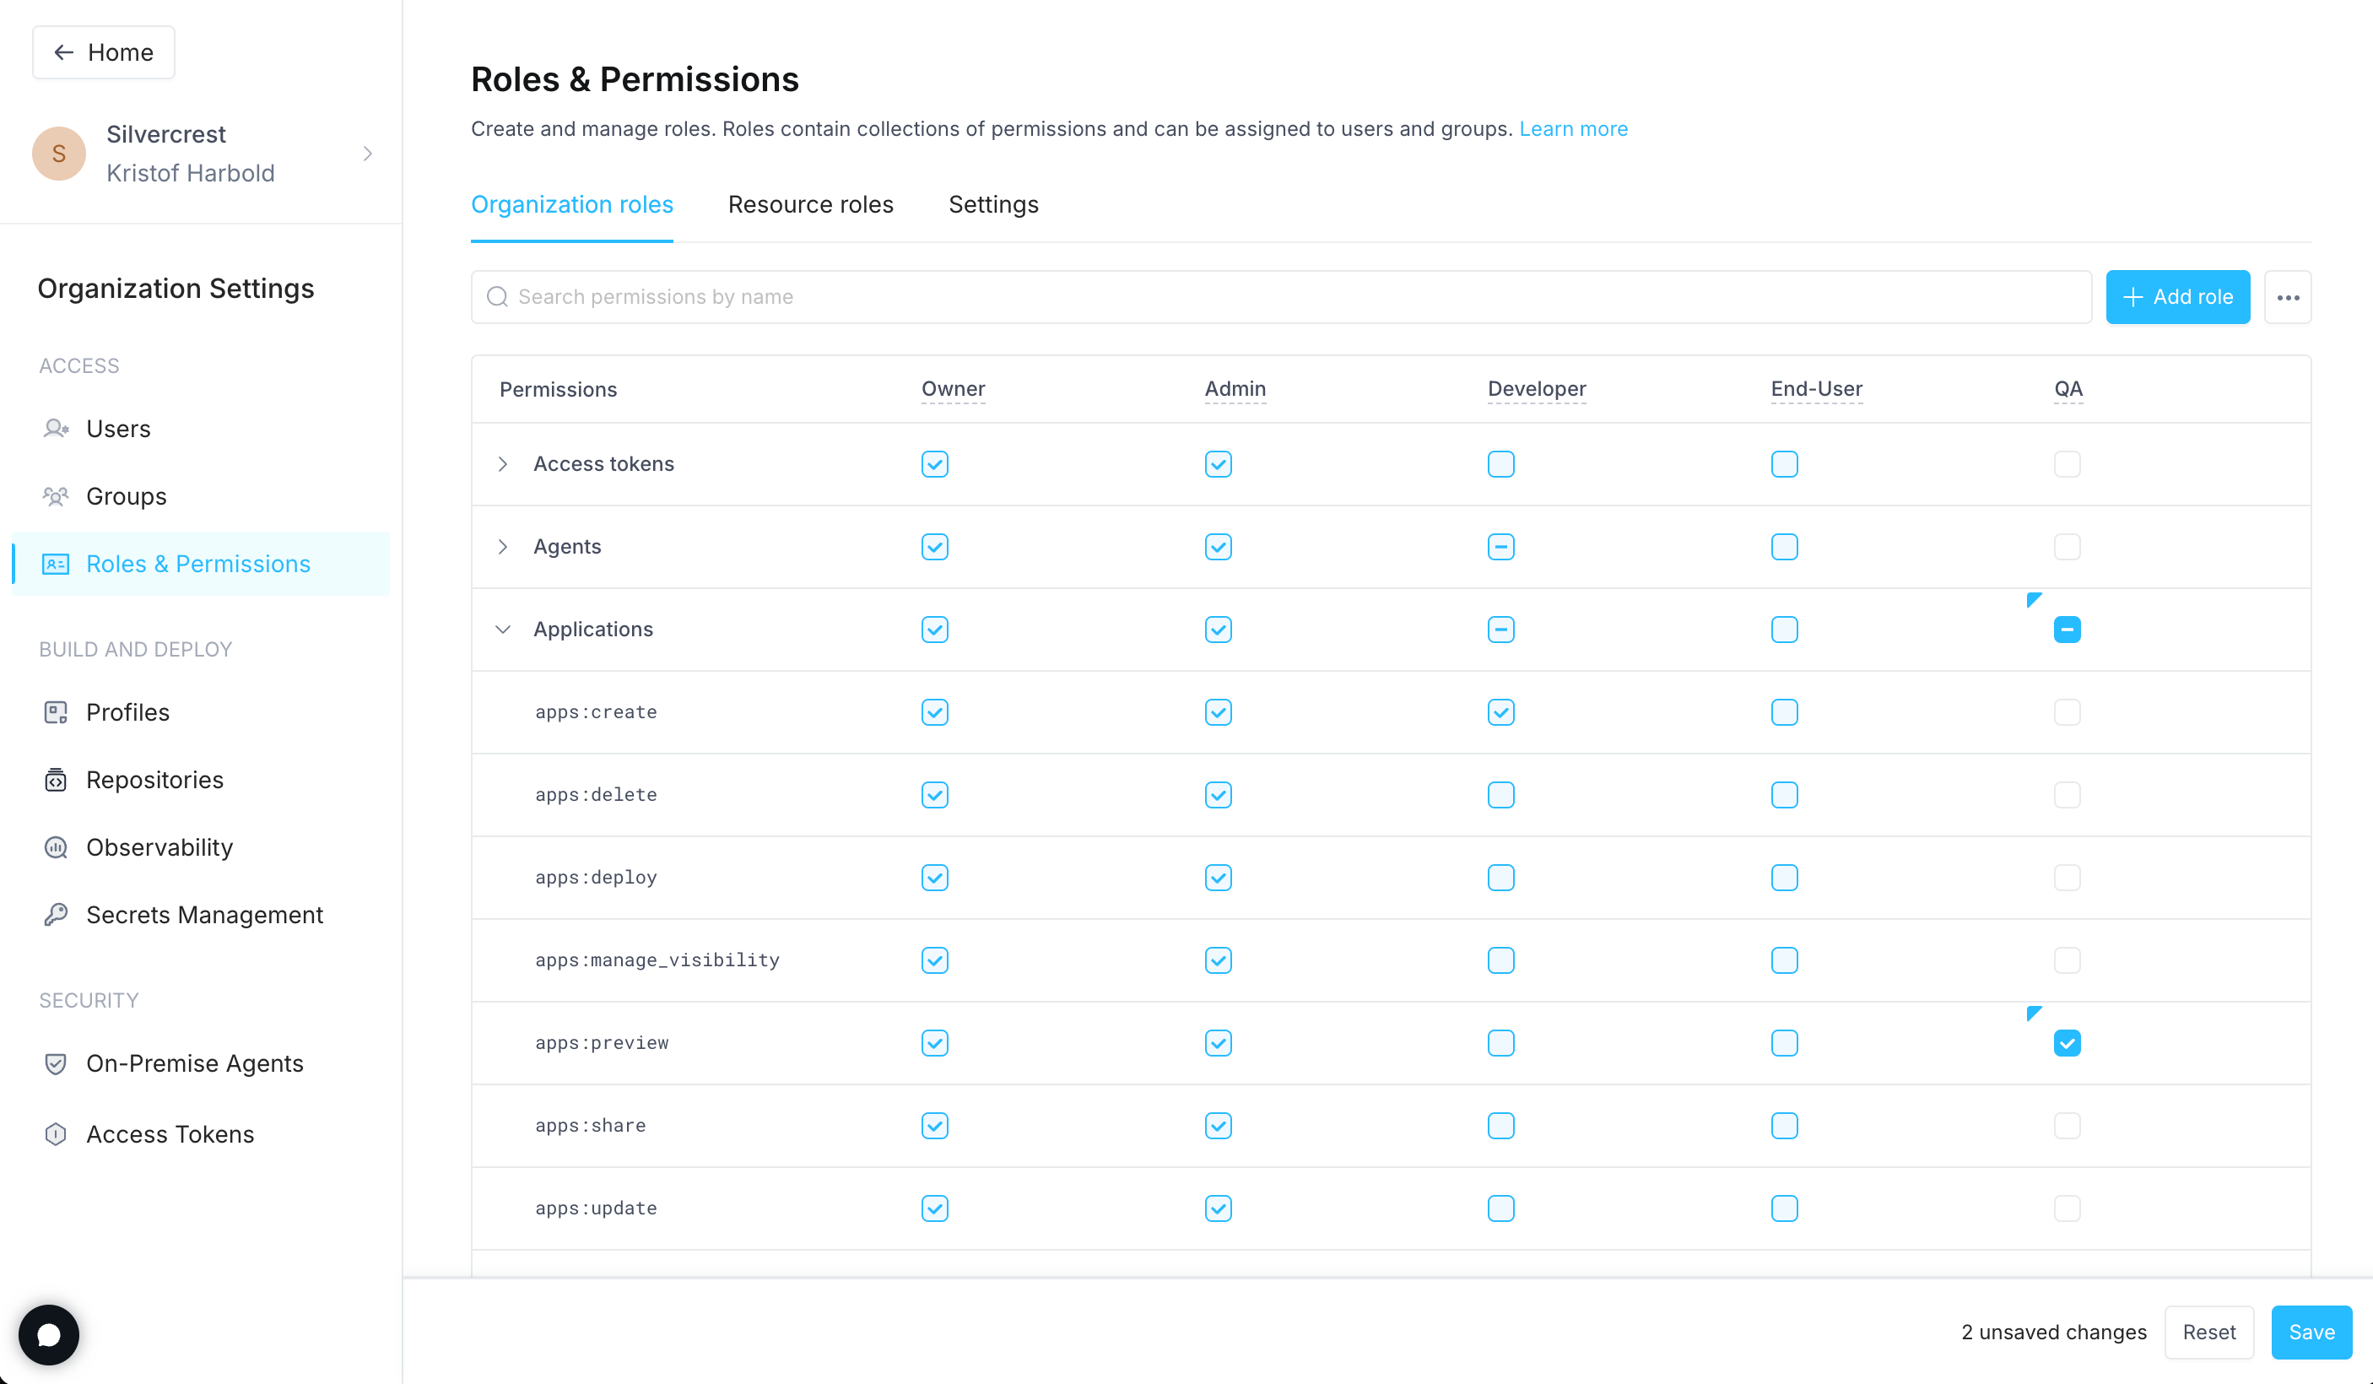Click the Add role button

point(2177,296)
